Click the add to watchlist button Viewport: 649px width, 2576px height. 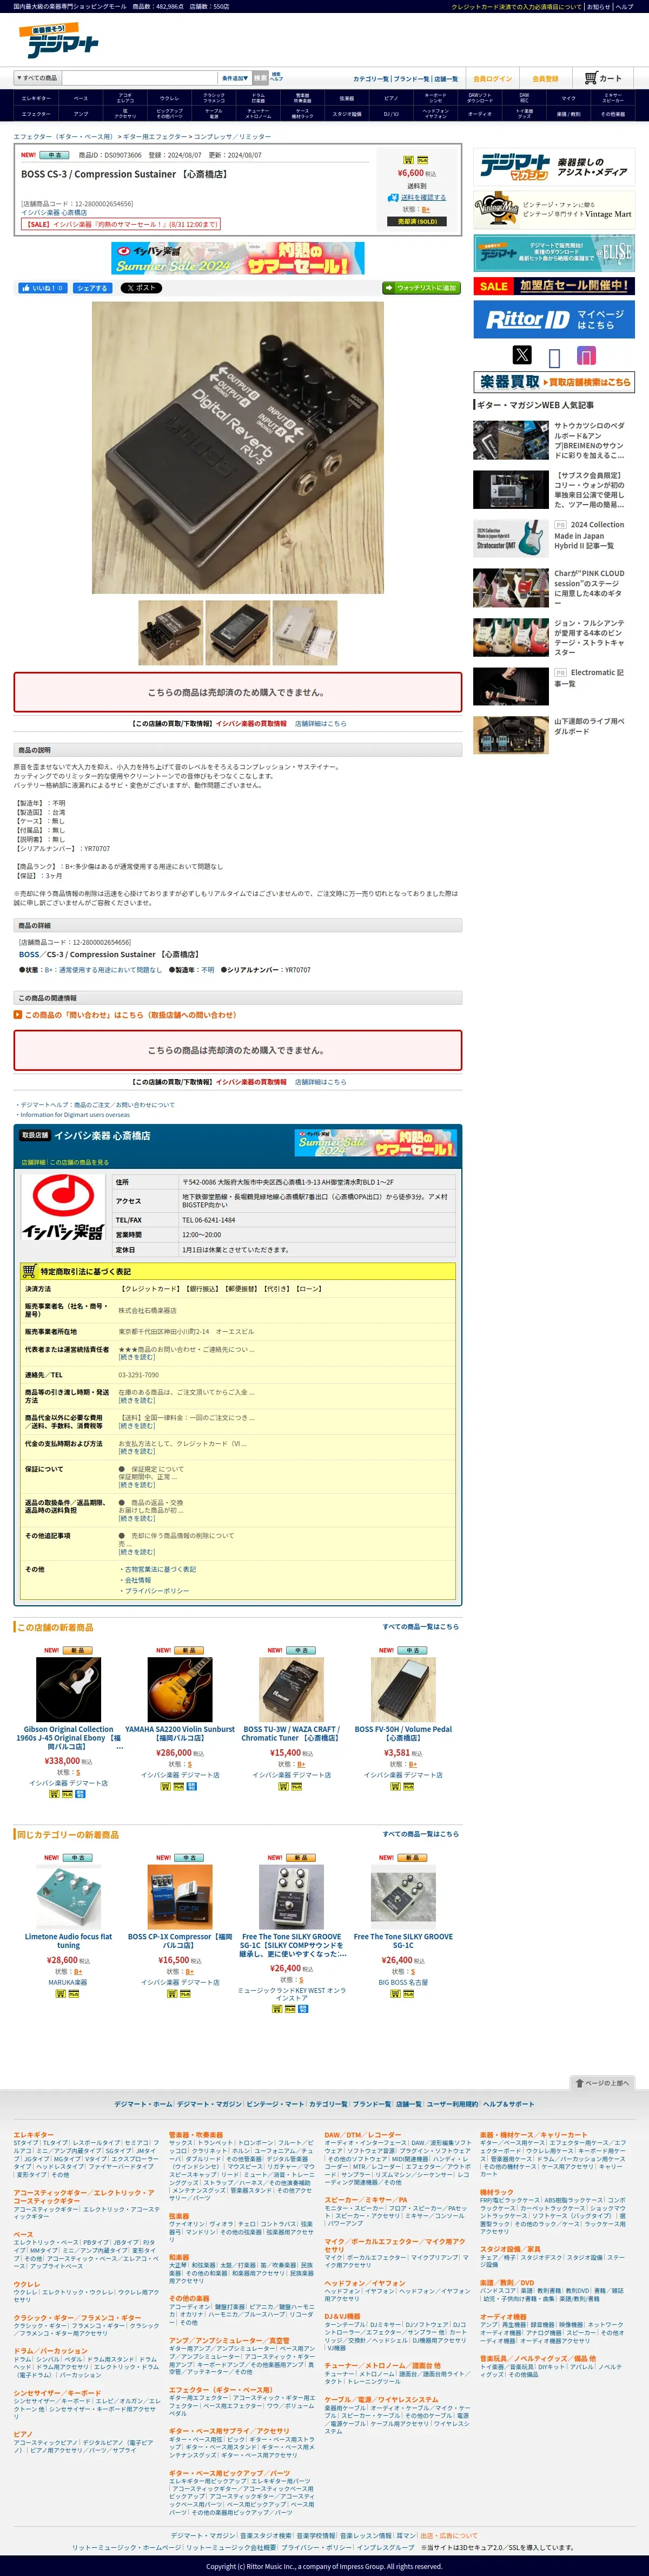[421, 288]
